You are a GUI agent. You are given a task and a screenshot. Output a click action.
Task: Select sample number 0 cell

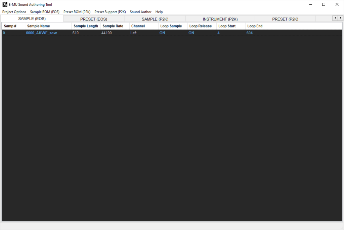pos(4,33)
